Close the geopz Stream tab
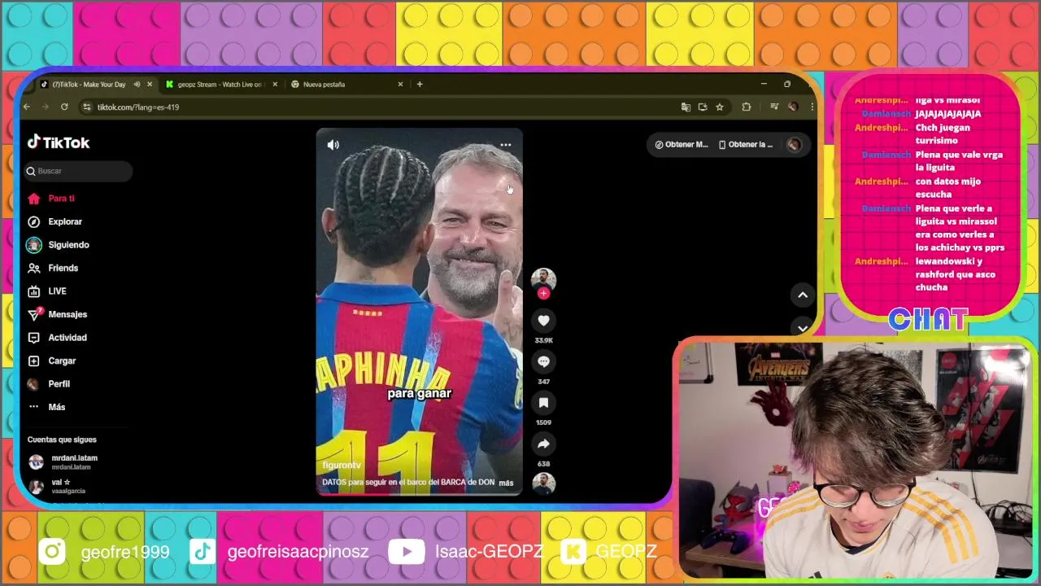Viewport: 1041px width, 586px height. 275,85
